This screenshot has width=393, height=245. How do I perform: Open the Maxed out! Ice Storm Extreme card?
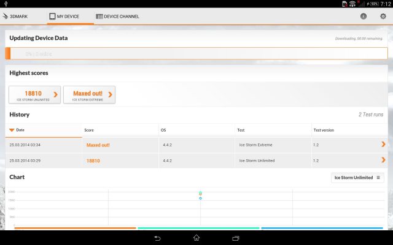click(89, 94)
